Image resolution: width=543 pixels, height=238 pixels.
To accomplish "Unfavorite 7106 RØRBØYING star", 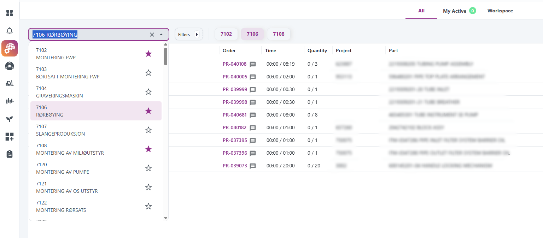I will tap(148, 111).
